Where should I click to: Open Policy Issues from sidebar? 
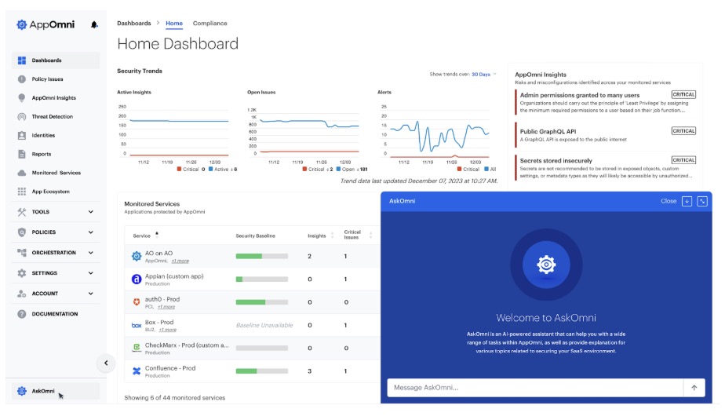[47, 79]
